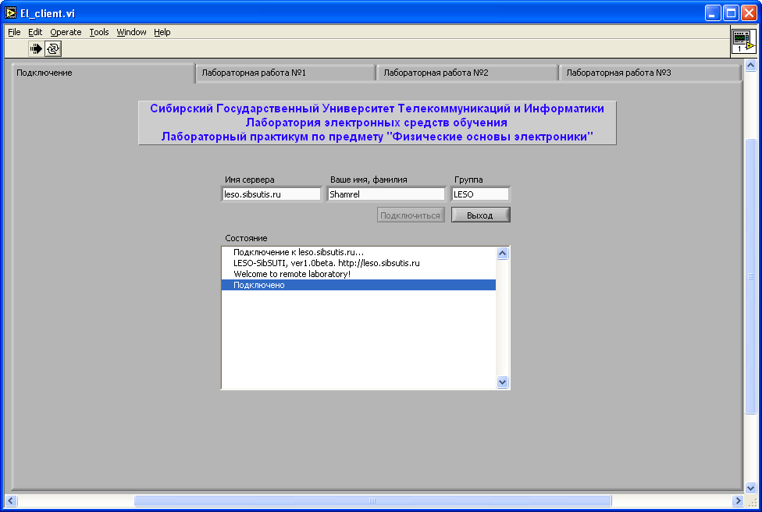Click the window vertical scrollbar up arrow
The image size is (762, 512).
(751, 65)
